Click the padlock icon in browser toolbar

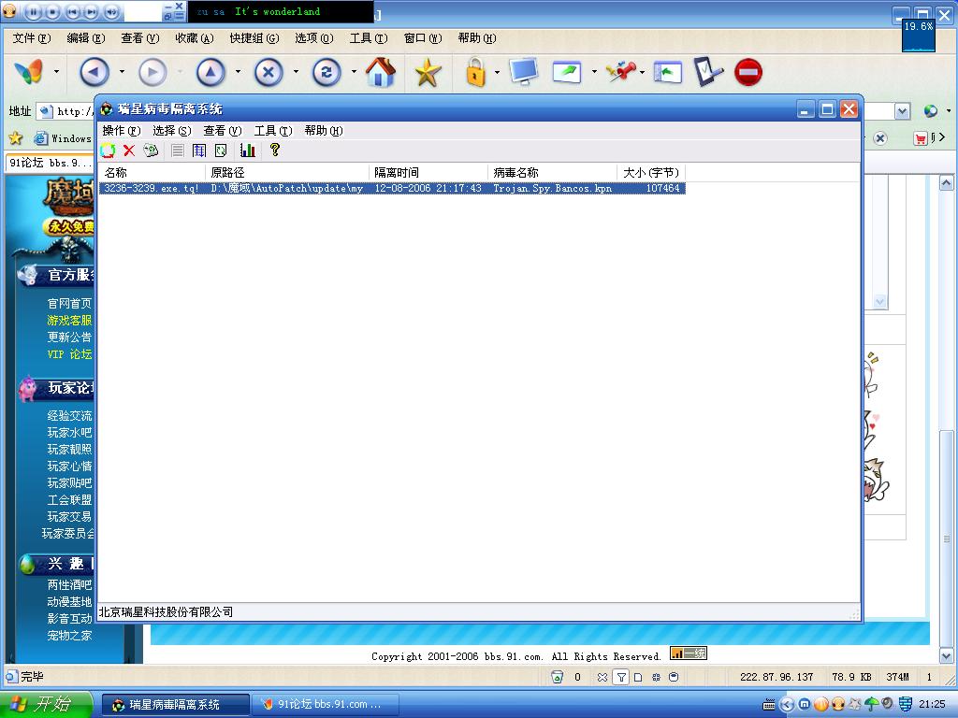pyautogui.click(x=476, y=72)
